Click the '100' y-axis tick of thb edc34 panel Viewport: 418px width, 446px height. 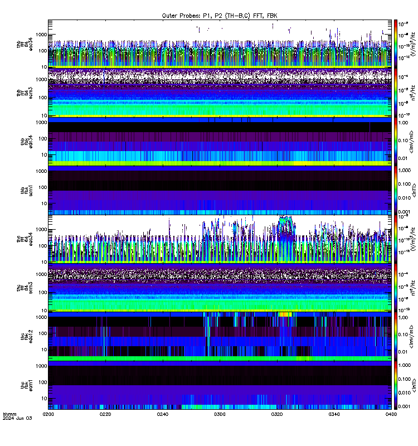tap(43, 139)
